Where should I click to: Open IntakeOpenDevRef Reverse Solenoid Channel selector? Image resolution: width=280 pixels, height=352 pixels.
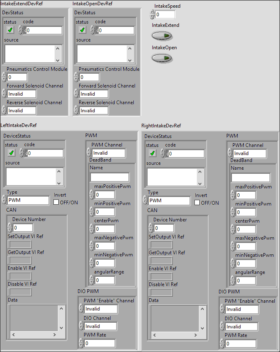pos(94,110)
